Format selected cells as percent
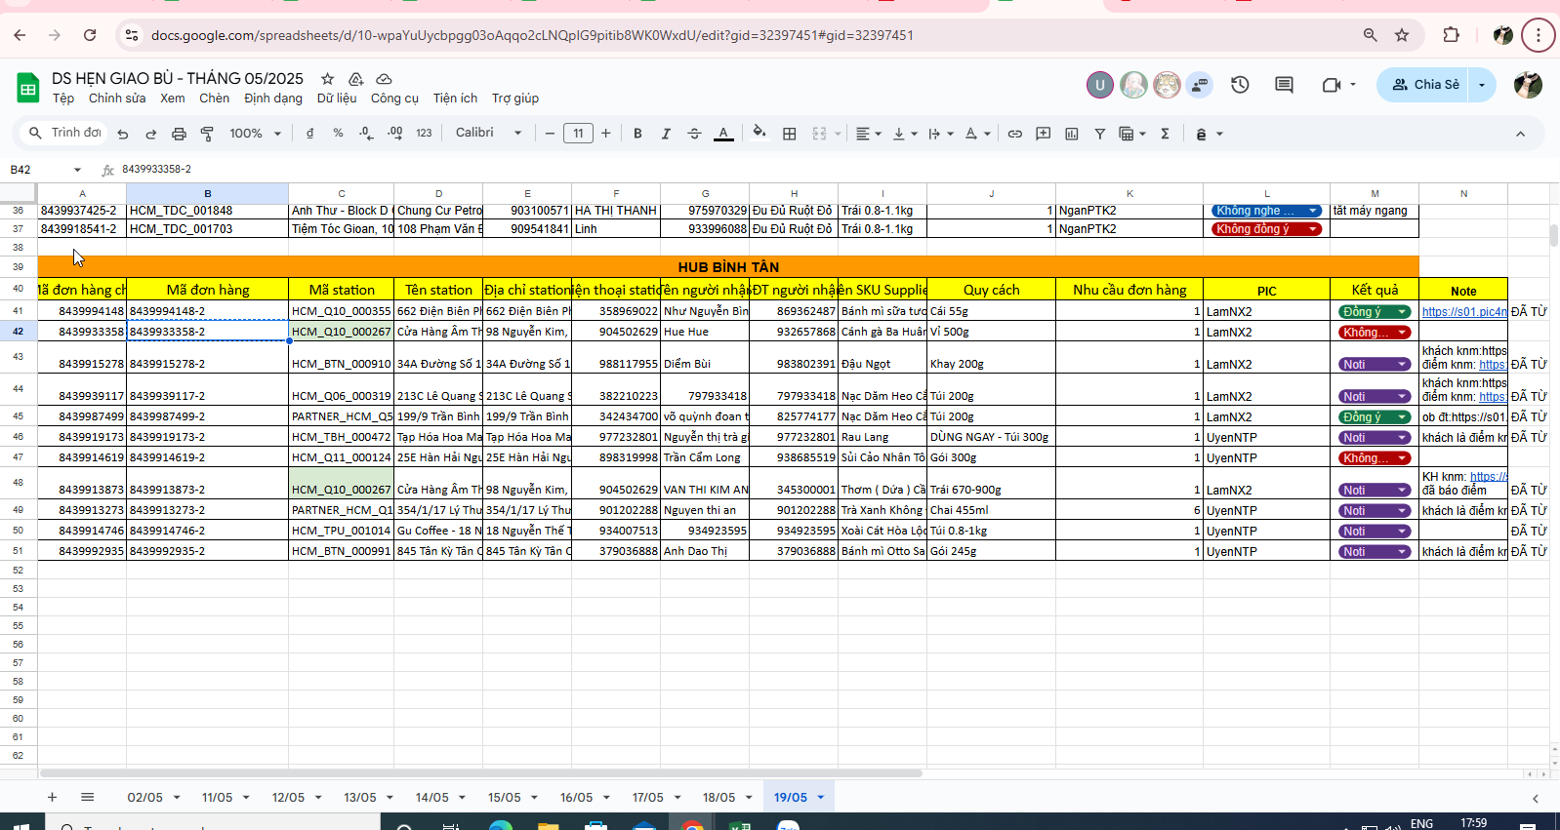 [x=338, y=134]
